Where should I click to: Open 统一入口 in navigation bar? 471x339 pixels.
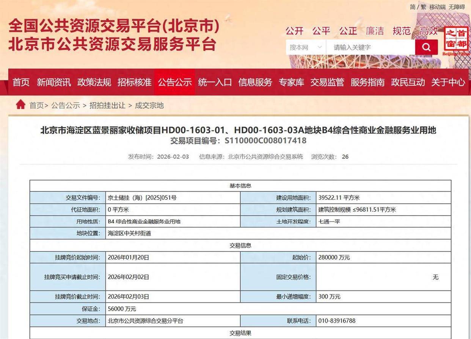point(215,82)
